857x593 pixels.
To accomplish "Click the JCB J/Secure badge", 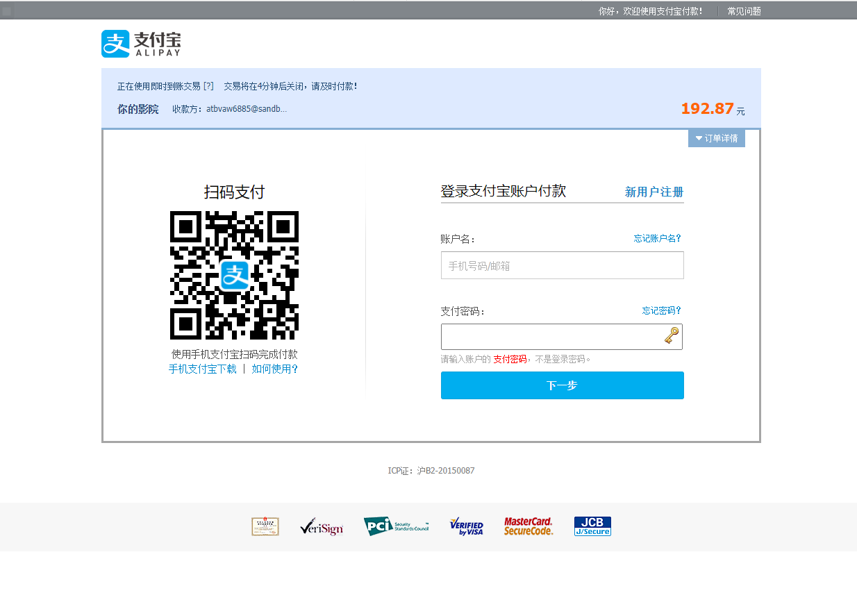I will coord(592,526).
